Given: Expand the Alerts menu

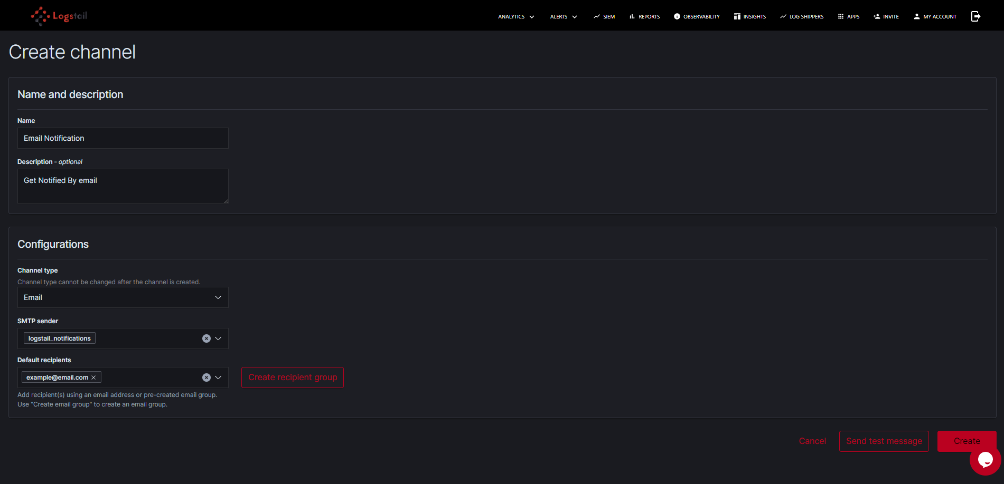Looking at the screenshot, I should (564, 17).
